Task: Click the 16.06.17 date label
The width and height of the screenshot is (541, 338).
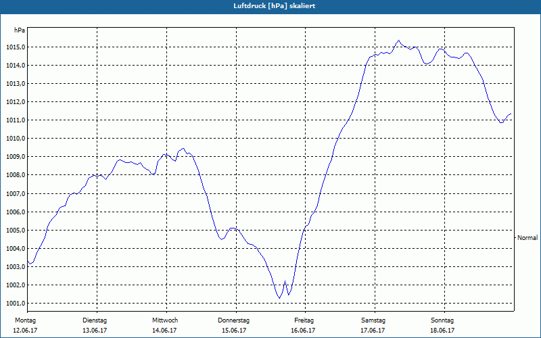Action: (303, 331)
